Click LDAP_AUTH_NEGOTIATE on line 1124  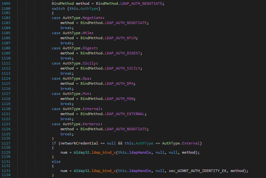(126, 129)
